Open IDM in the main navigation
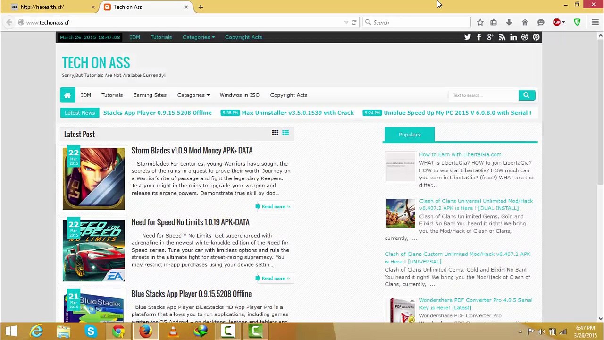 pos(86,95)
